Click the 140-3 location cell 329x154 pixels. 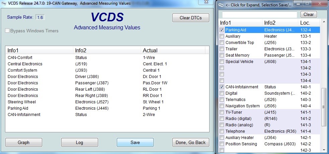(306, 100)
